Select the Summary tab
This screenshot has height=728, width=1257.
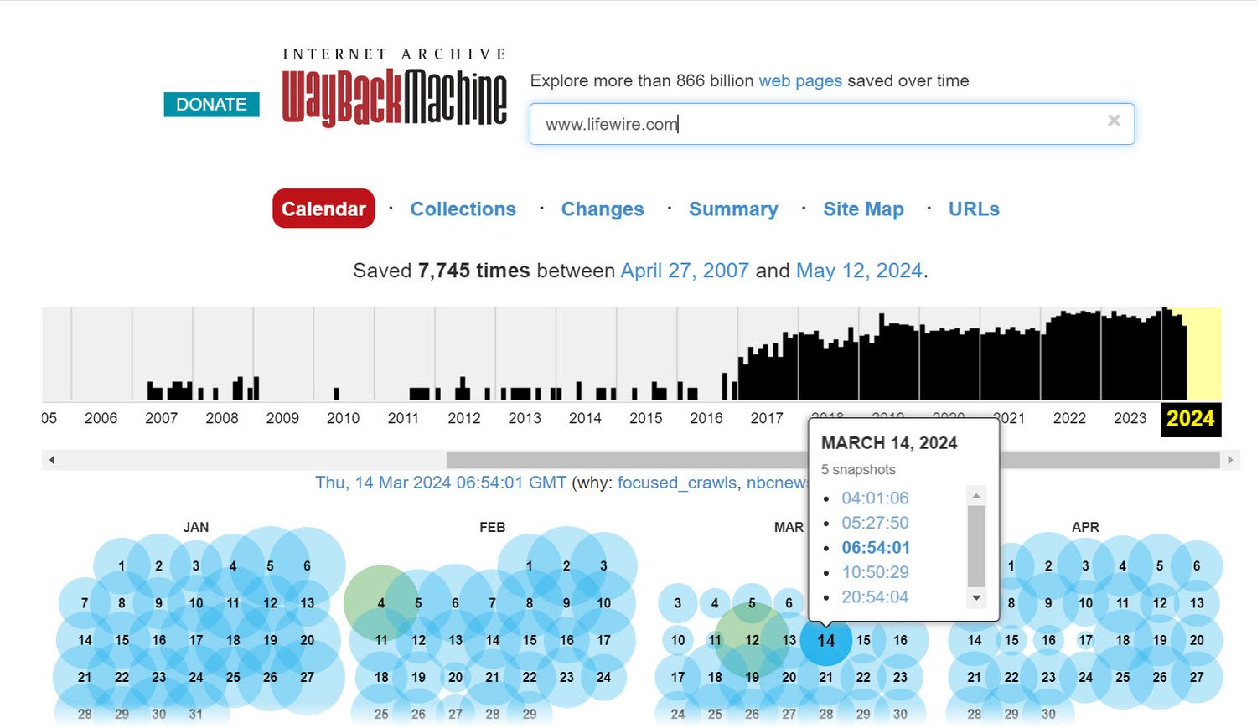click(x=732, y=209)
